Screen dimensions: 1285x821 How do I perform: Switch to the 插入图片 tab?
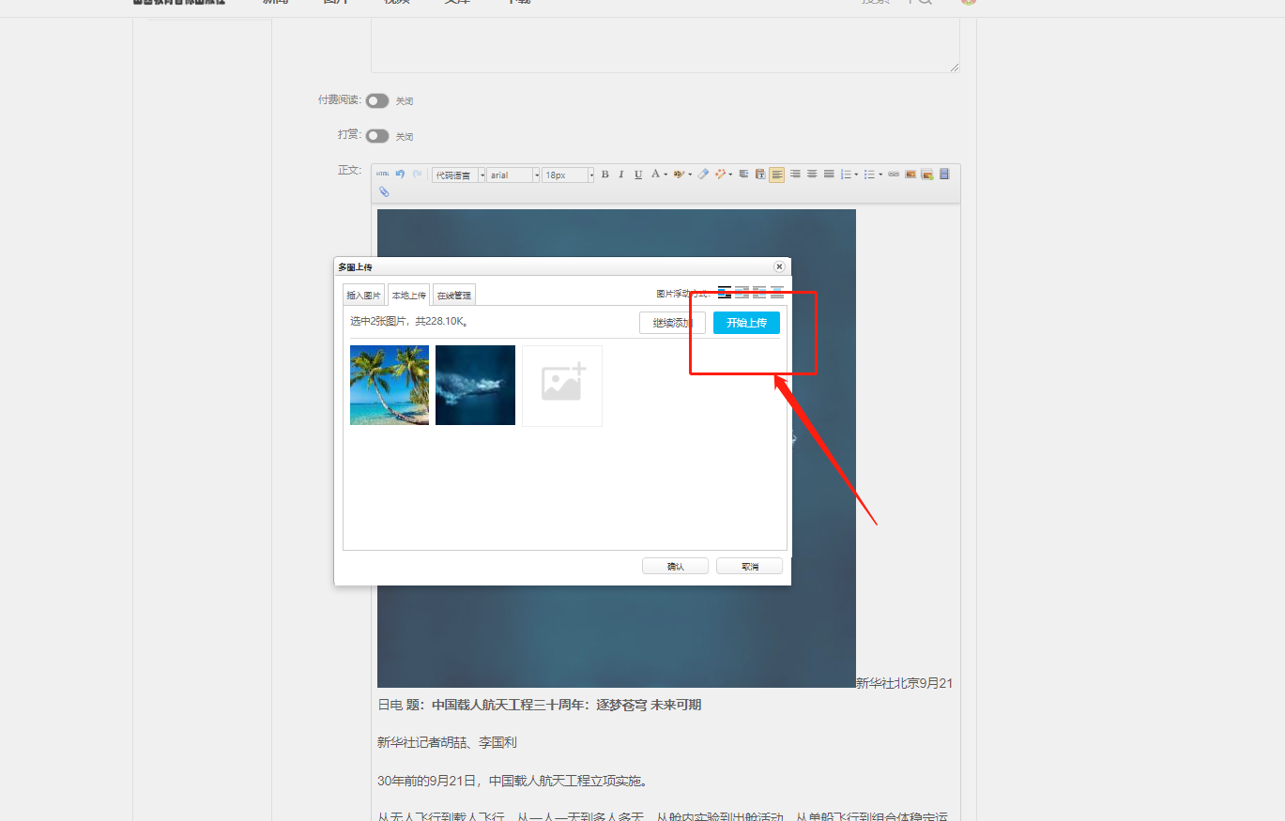click(364, 295)
